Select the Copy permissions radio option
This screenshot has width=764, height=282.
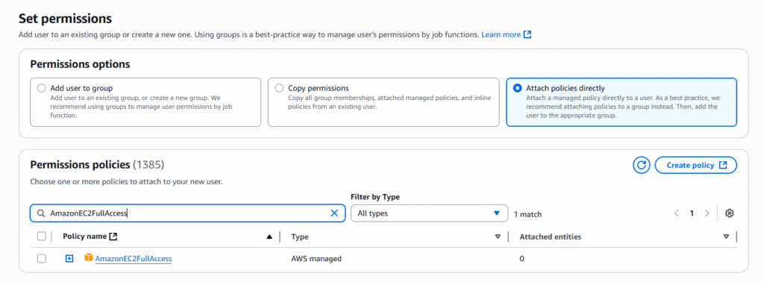[x=279, y=89]
